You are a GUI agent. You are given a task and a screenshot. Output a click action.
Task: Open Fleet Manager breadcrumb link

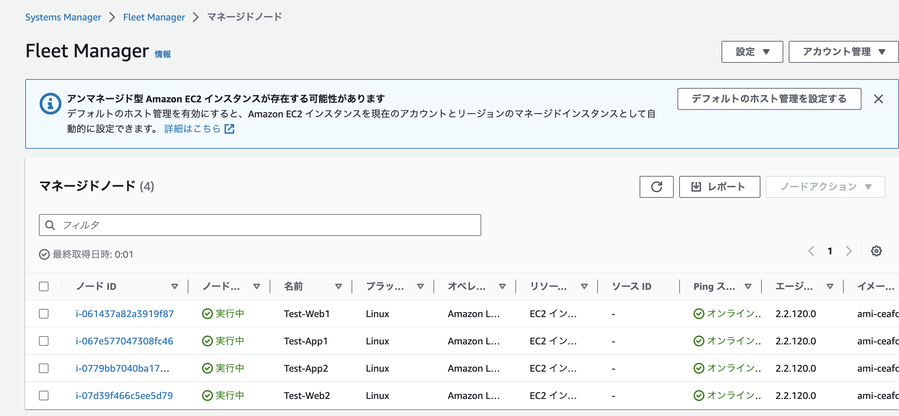point(154,17)
